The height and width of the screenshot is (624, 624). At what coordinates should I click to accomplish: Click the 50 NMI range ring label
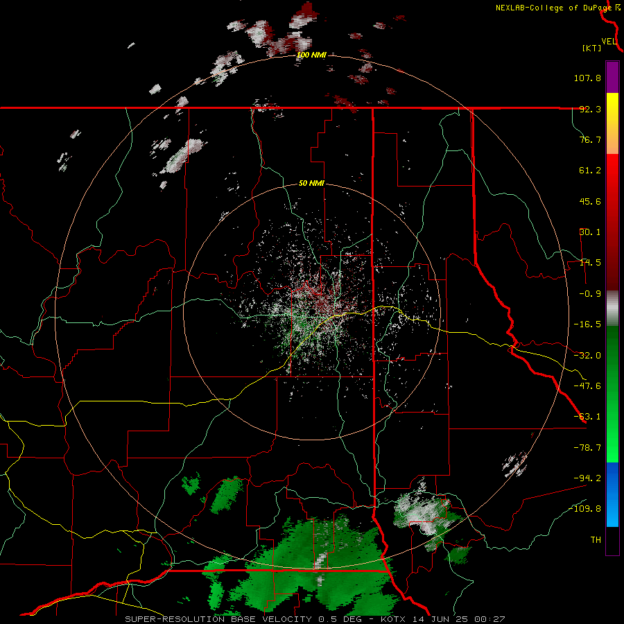click(311, 184)
